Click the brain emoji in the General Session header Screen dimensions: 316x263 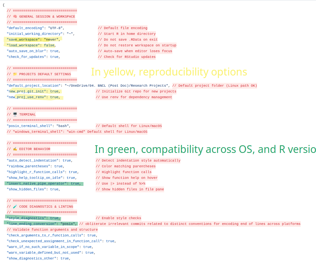click(x=15, y=17)
